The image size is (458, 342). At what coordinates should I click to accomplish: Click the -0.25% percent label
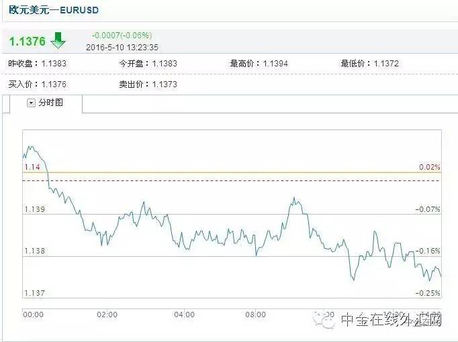click(428, 293)
